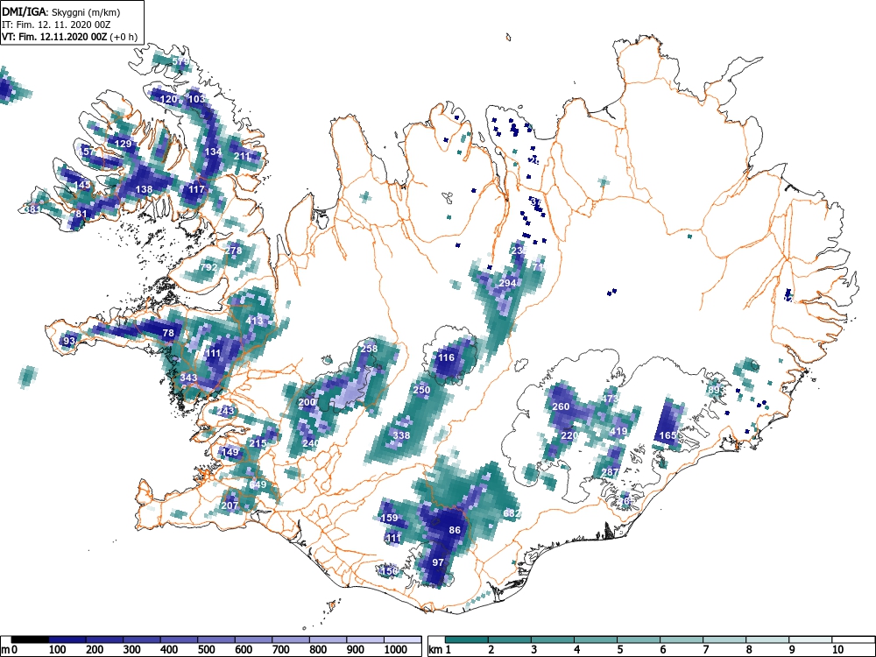Click visibility value 893 on the map
This screenshot has height=657, width=876.
pos(717,390)
